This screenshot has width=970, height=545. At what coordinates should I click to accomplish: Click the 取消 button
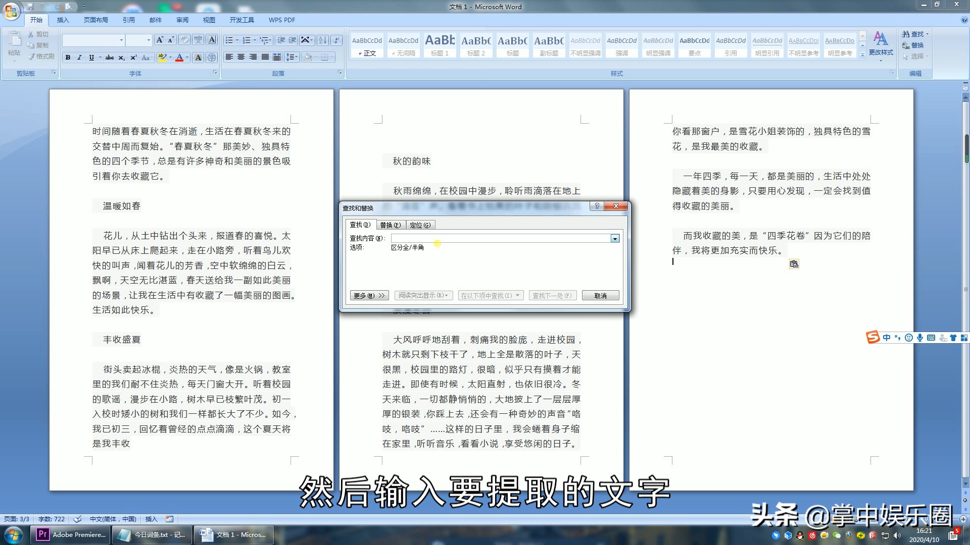600,296
